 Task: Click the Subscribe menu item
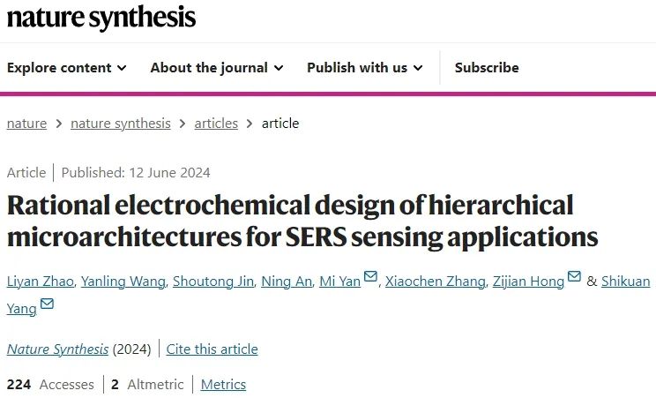[x=487, y=68]
